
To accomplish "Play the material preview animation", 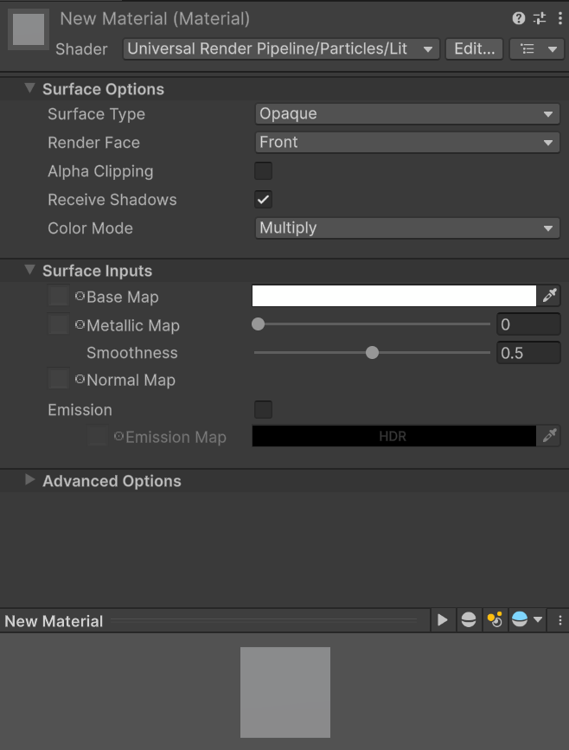I will coord(442,620).
